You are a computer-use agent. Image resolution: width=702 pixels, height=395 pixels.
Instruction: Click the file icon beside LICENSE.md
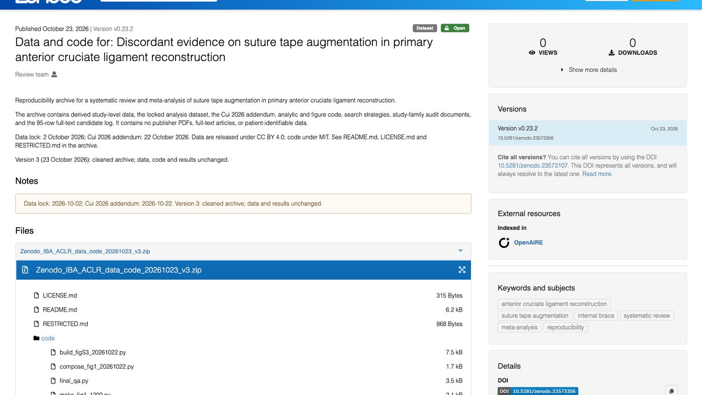tap(37, 296)
